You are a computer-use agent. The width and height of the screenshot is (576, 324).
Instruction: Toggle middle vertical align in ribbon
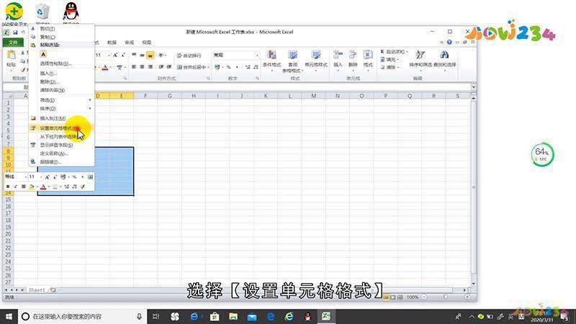(142, 55)
